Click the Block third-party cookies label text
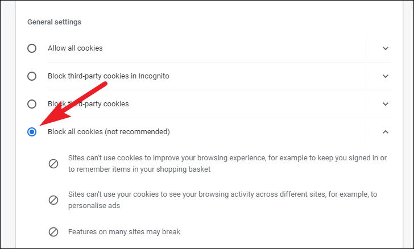The image size is (414, 249). click(88, 104)
